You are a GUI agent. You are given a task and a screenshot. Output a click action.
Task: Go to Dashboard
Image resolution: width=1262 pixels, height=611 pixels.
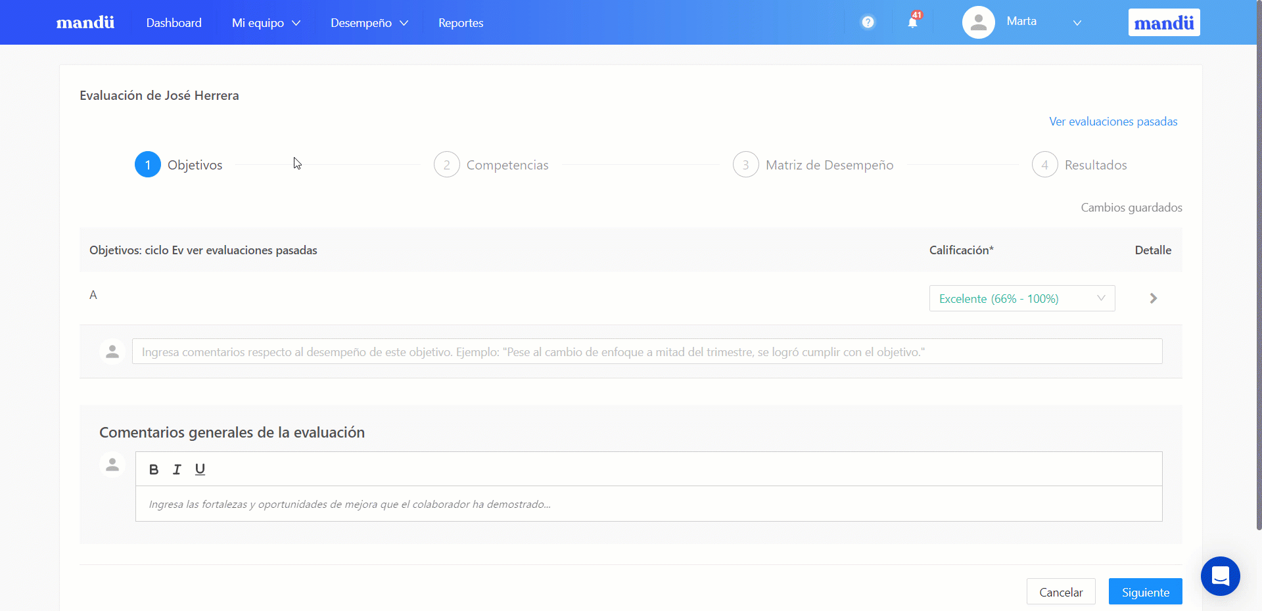point(174,22)
